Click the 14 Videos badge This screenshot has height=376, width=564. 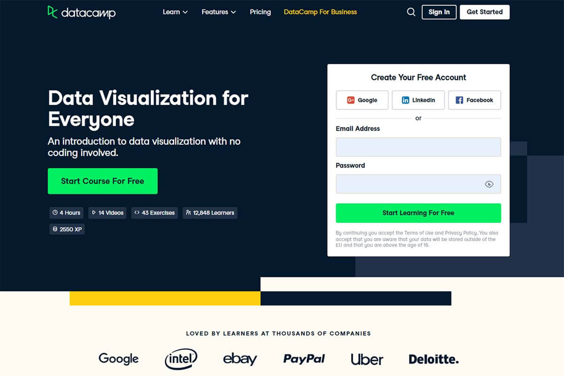108,213
